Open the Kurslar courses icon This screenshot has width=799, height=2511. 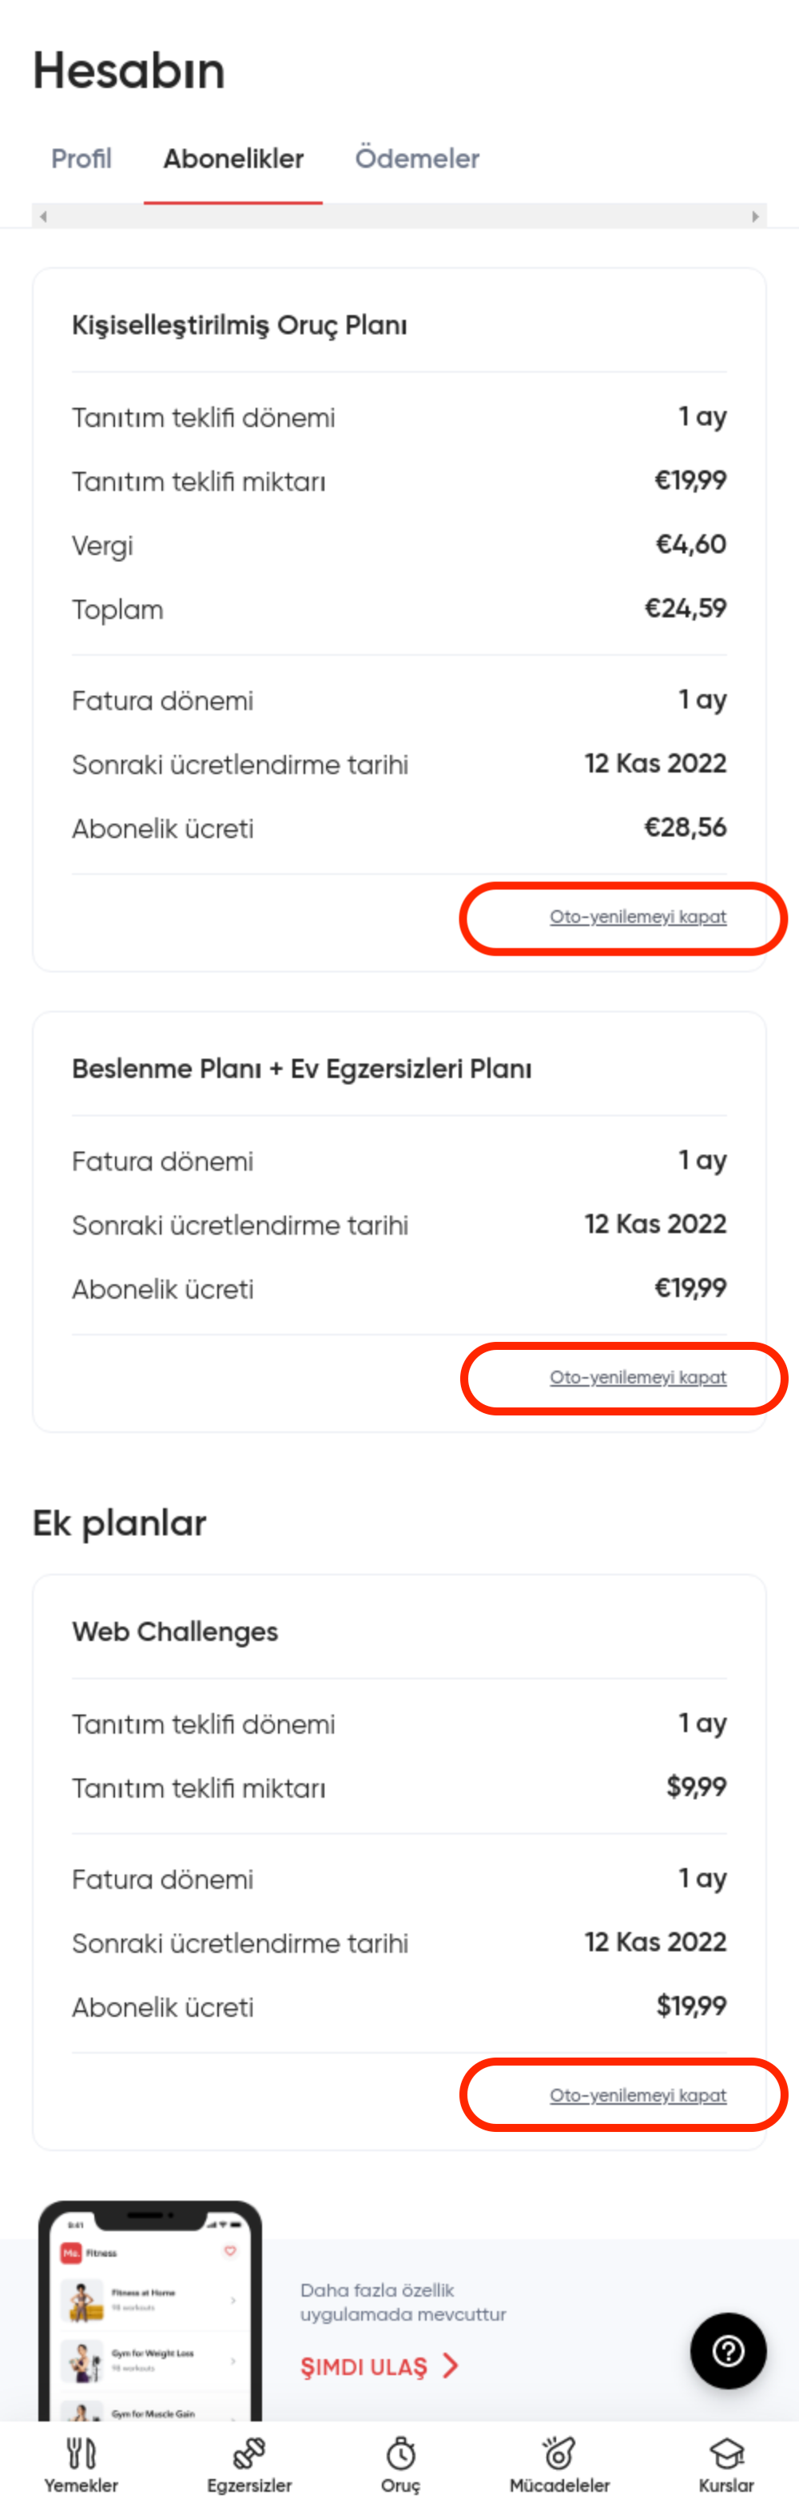(x=726, y=2452)
